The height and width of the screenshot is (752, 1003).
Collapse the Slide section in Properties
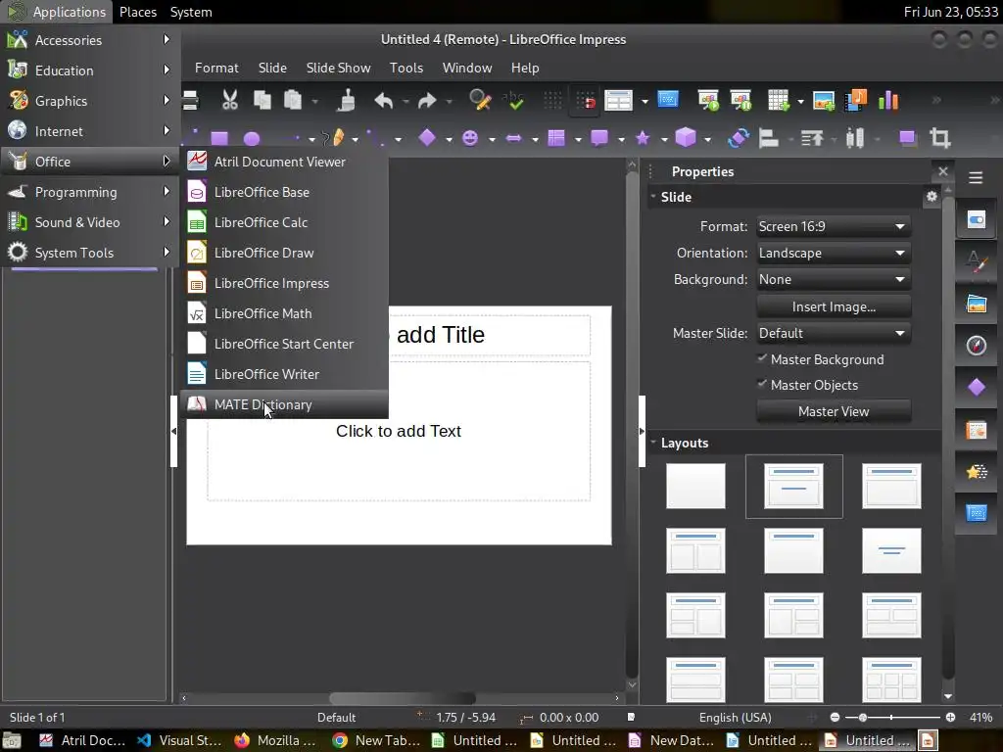click(x=653, y=197)
